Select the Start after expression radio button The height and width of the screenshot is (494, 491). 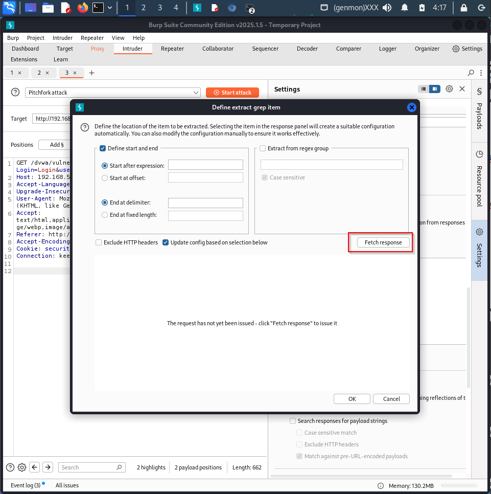click(105, 166)
